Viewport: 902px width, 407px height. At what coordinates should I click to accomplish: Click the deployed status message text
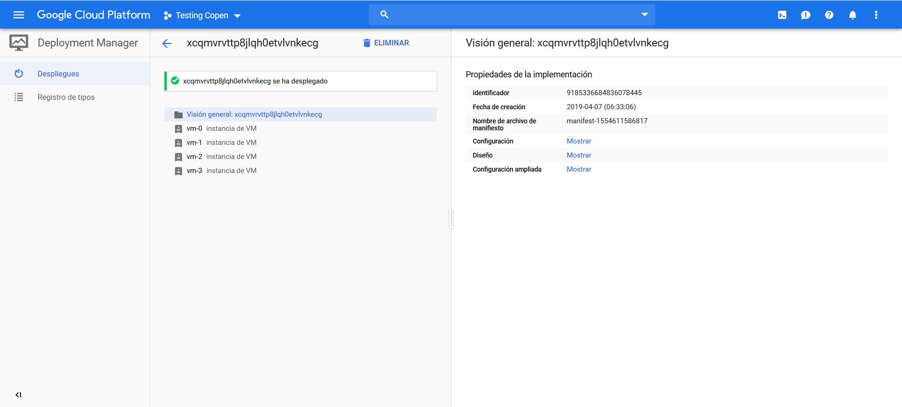point(256,81)
